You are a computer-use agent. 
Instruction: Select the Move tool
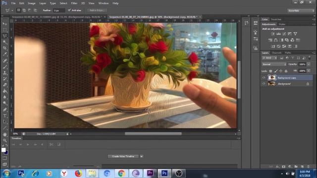click(5, 24)
